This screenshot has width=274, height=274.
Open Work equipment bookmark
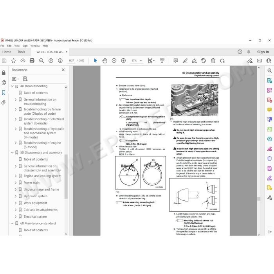pyautogui.click(x=35, y=203)
